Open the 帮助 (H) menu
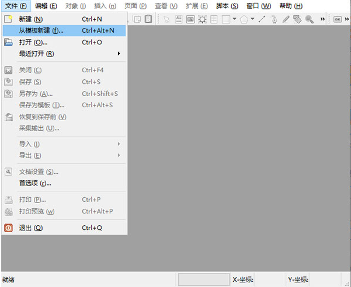 [x=291, y=6]
